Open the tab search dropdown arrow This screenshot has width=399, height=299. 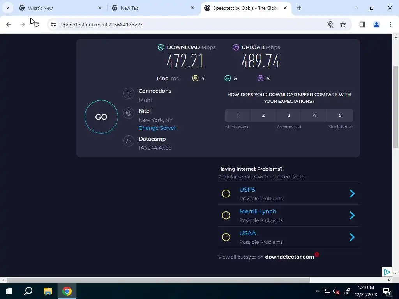point(8,8)
